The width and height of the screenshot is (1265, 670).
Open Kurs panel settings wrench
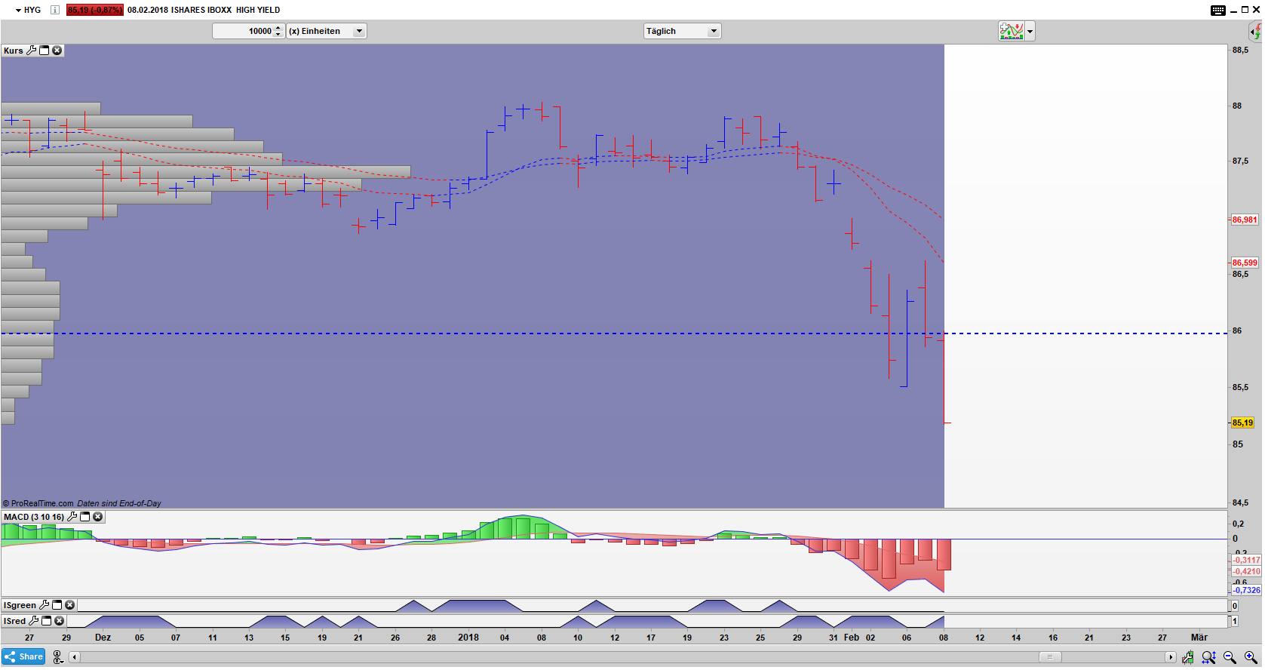click(32, 51)
